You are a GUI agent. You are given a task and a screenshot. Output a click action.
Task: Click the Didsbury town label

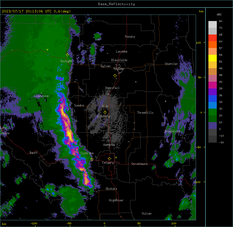coord(104,116)
